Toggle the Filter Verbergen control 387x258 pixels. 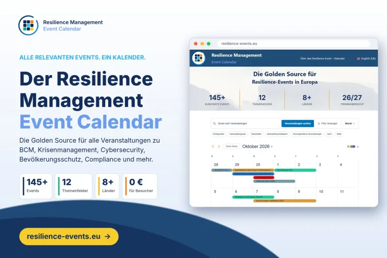328,123
